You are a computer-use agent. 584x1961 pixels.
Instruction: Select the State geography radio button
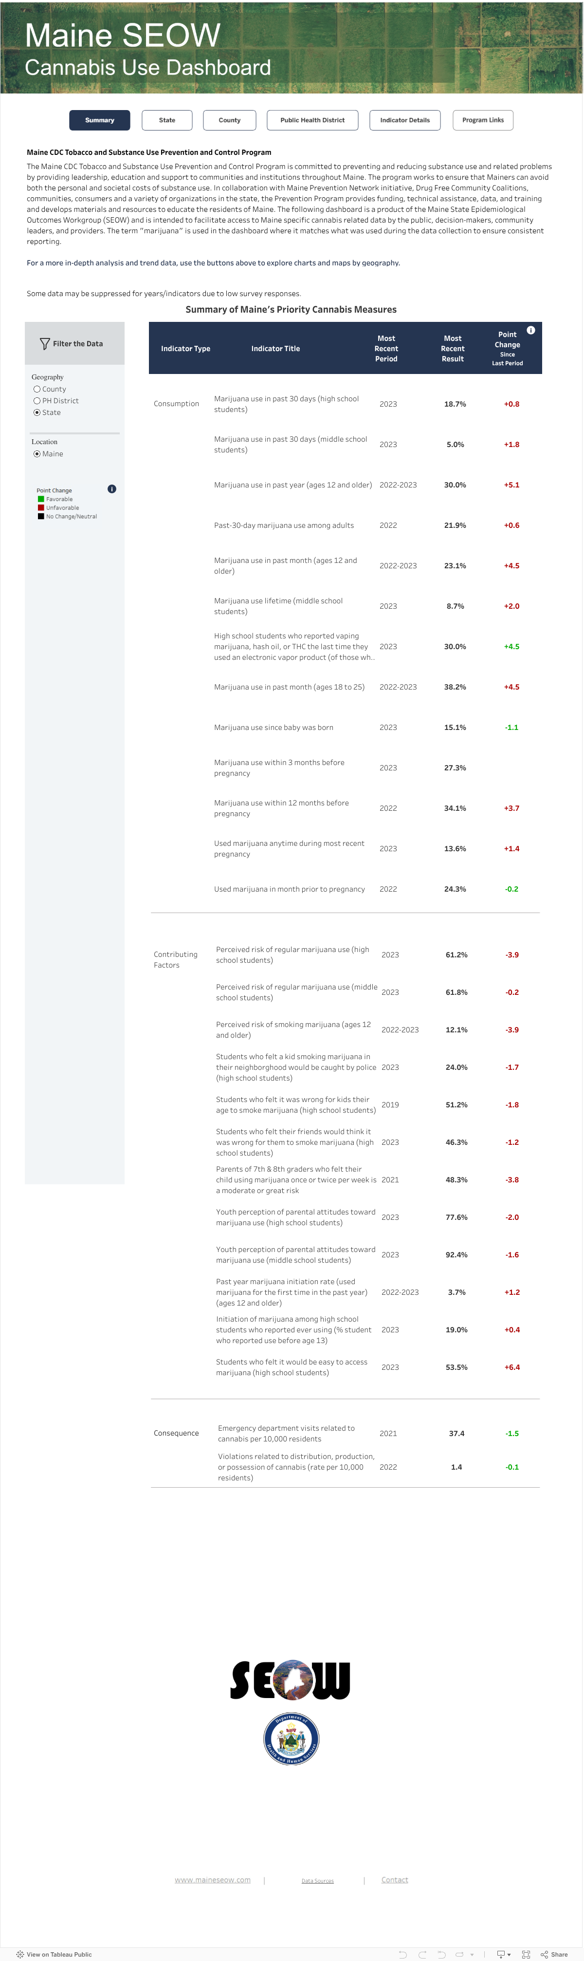(x=37, y=412)
